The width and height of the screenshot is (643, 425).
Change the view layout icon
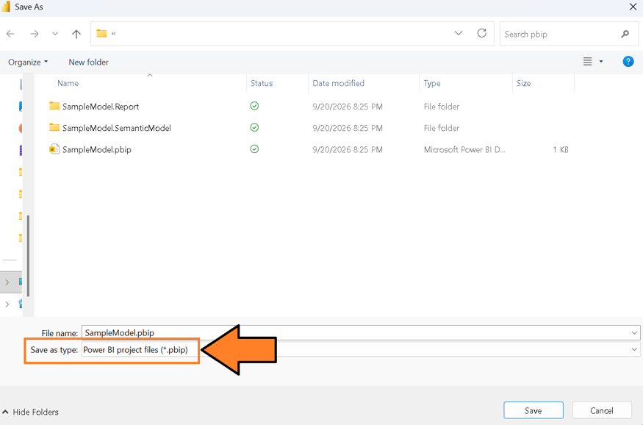(x=588, y=62)
